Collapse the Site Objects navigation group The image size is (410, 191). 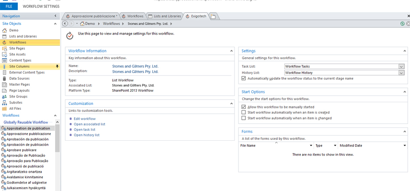pos(55,24)
